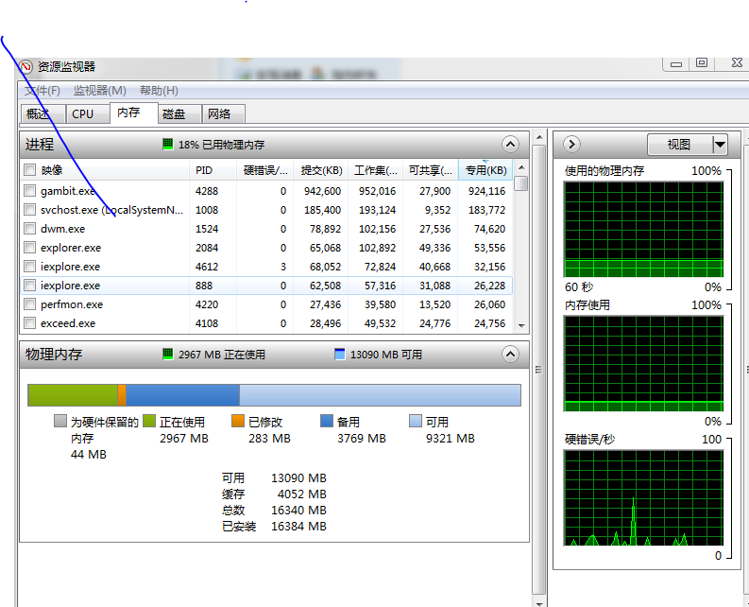Tick the checkbox for gambit.exe
749x607 pixels.
(30, 191)
